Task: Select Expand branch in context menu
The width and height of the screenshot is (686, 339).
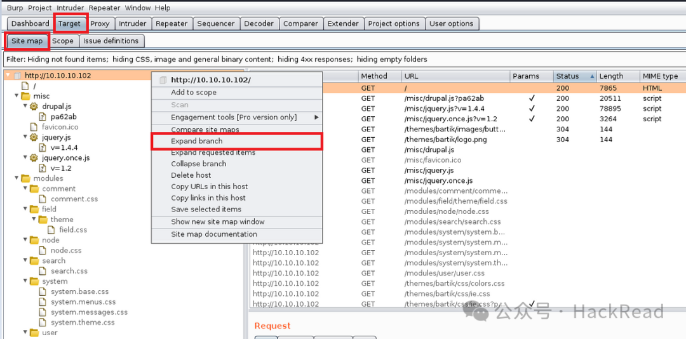Action: pyautogui.click(x=237, y=142)
